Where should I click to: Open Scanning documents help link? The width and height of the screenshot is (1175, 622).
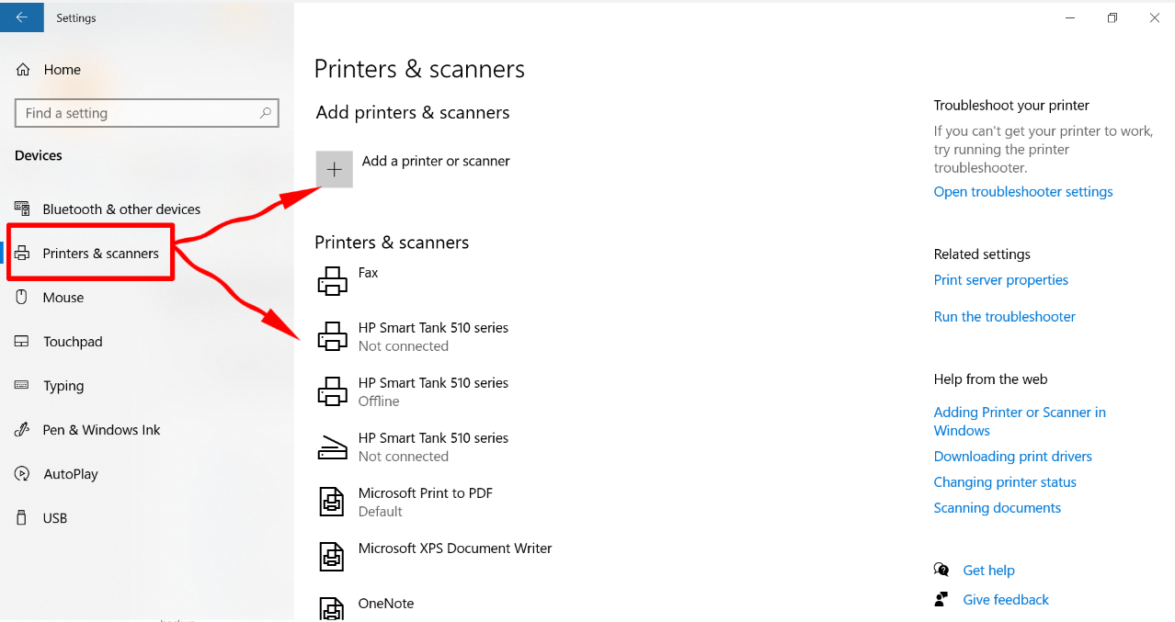pos(998,508)
